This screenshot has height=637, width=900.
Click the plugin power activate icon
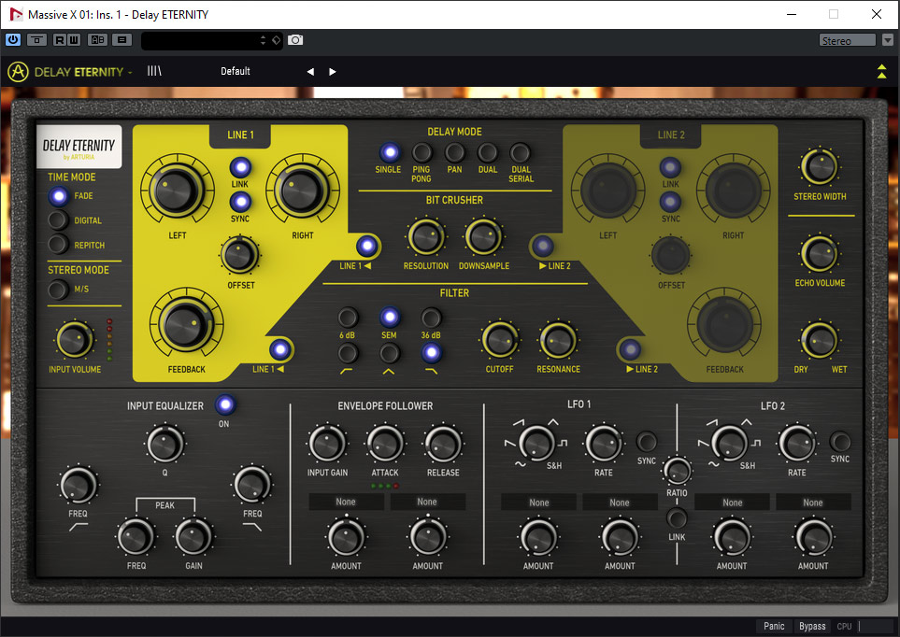[13, 40]
